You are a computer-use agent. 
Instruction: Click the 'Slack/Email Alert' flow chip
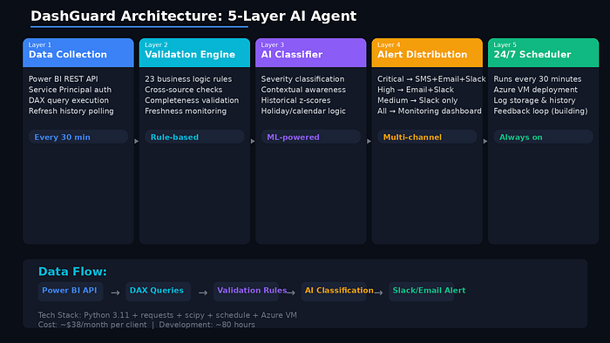[x=422, y=292]
